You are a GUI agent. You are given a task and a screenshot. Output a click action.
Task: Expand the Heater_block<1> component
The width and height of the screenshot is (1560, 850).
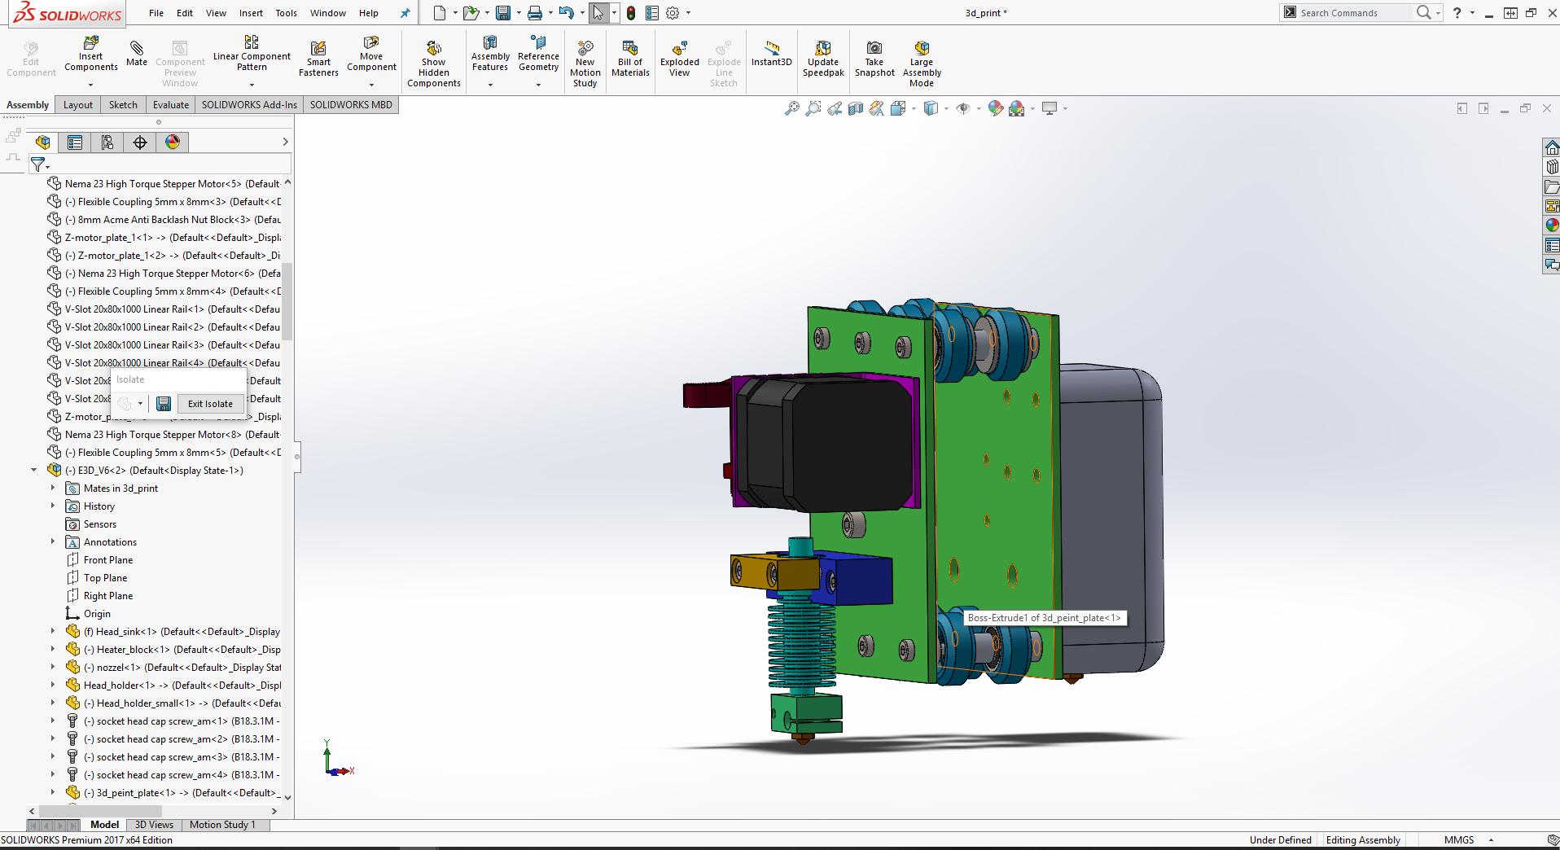[53, 649]
